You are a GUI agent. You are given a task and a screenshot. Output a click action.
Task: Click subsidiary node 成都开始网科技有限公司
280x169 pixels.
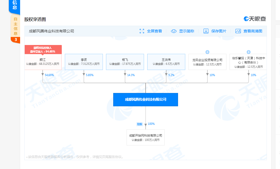pyautogui.click(x=146, y=137)
